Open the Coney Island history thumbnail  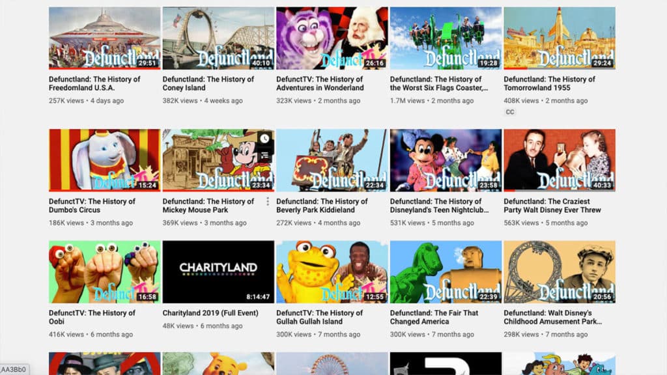coord(218,38)
